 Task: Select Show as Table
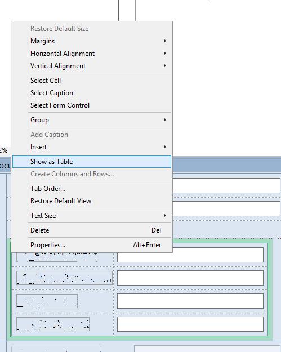pos(92,162)
